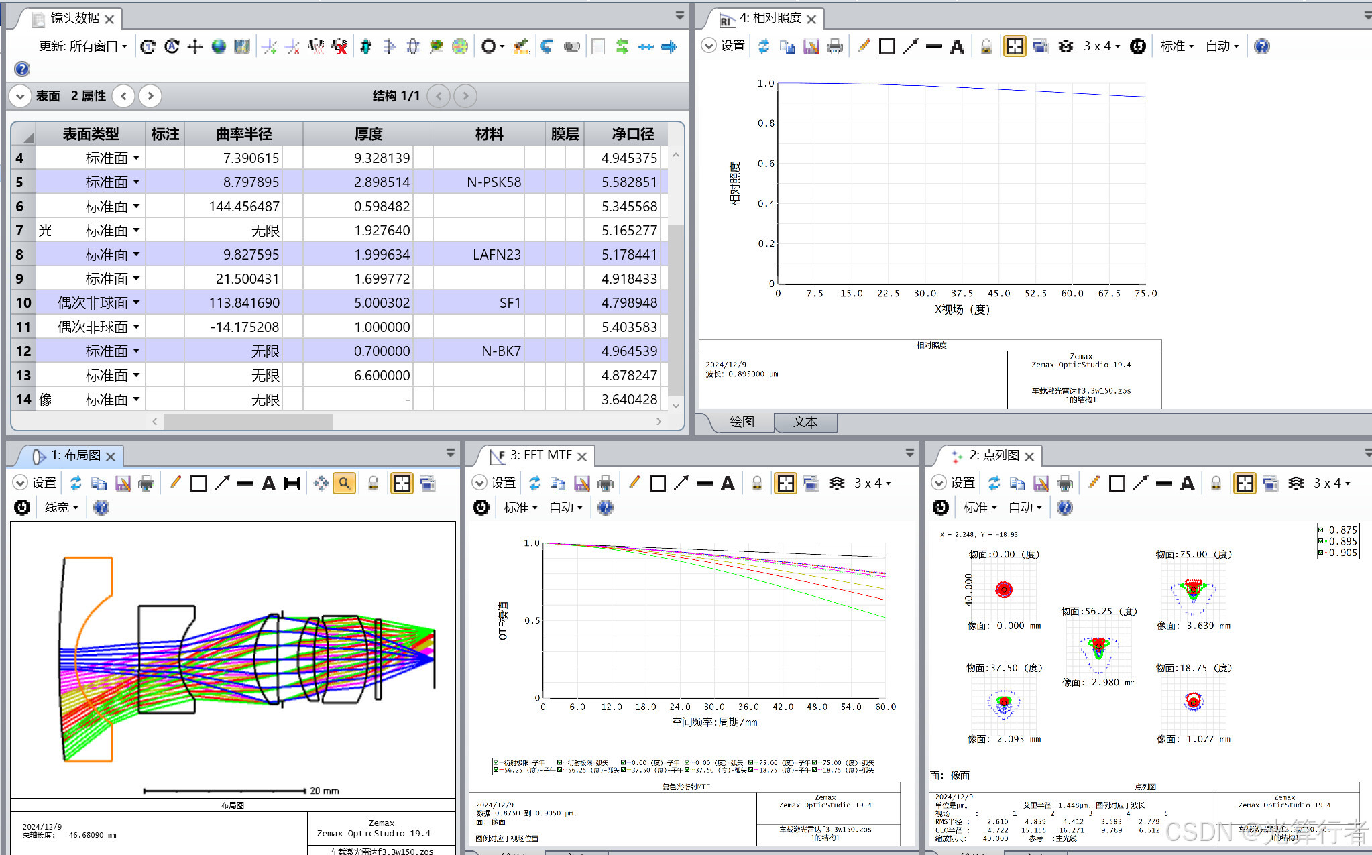Uncheck the 0.875 wavelength in the spot diagram legend
Viewport: 1372px width, 855px height.
click(x=1321, y=530)
